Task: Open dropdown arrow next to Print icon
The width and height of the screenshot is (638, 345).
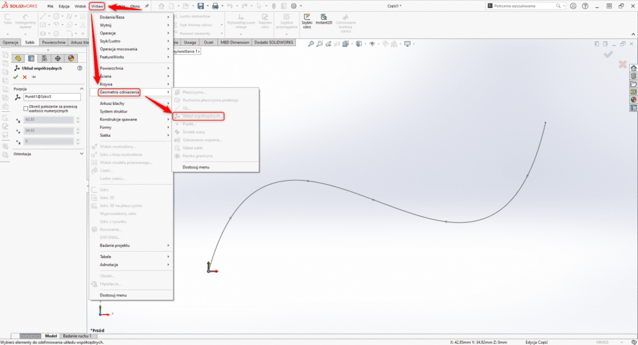Action: point(222,6)
